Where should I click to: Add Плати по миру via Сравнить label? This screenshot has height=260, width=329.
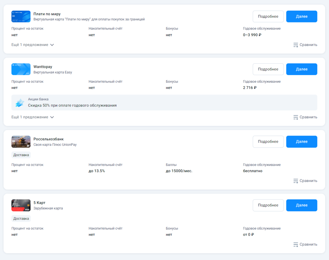308,45
